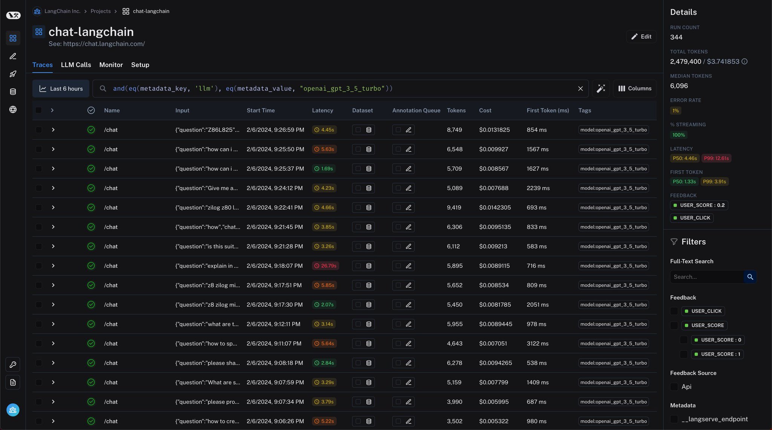
Task: Add 9:08:18 PM trace to dataset
Action: [363, 363]
